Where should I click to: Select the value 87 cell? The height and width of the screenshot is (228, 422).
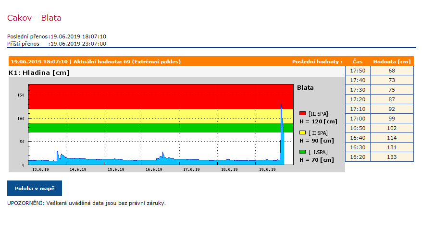click(392, 99)
